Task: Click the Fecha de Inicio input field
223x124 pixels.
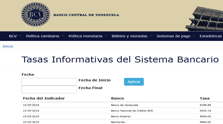Action: (49, 82)
